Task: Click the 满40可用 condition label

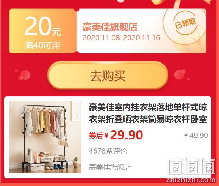Action: pyautogui.click(x=43, y=45)
